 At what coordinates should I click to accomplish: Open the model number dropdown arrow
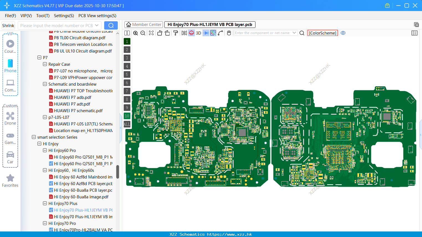tap(97, 25)
